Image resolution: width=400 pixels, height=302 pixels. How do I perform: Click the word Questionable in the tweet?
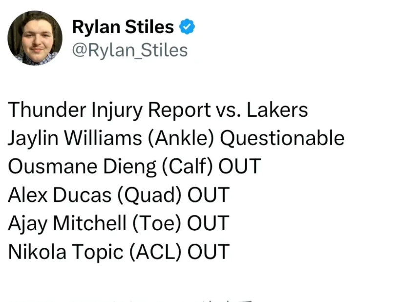(282, 138)
